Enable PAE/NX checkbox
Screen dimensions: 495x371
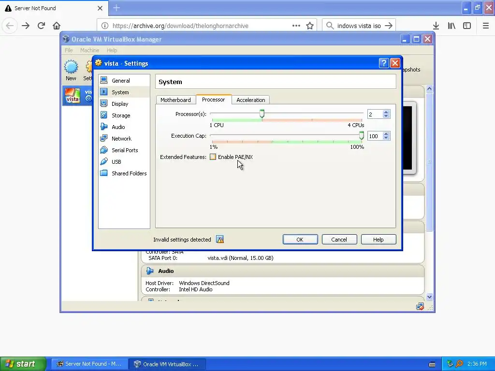[x=213, y=157]
